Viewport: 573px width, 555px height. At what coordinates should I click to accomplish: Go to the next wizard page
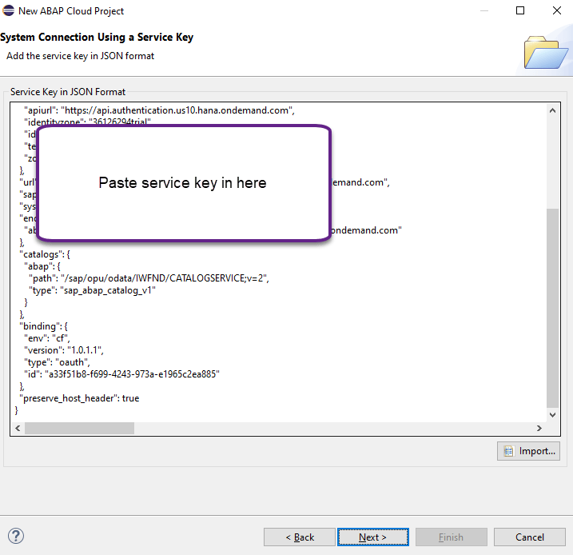[x=372, y=537]
